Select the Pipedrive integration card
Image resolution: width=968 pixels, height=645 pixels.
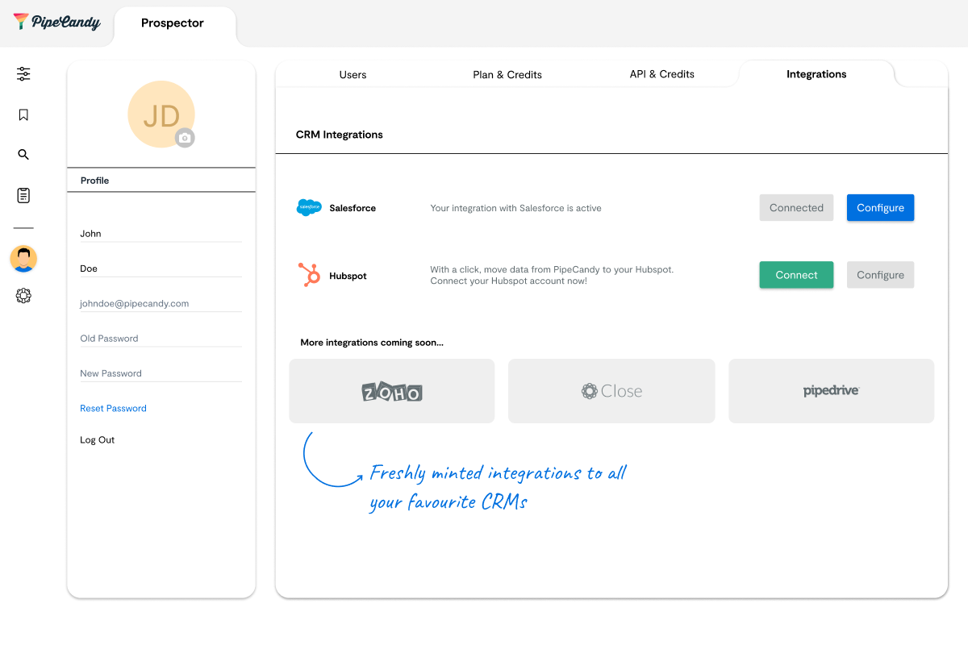click(832, 391)
